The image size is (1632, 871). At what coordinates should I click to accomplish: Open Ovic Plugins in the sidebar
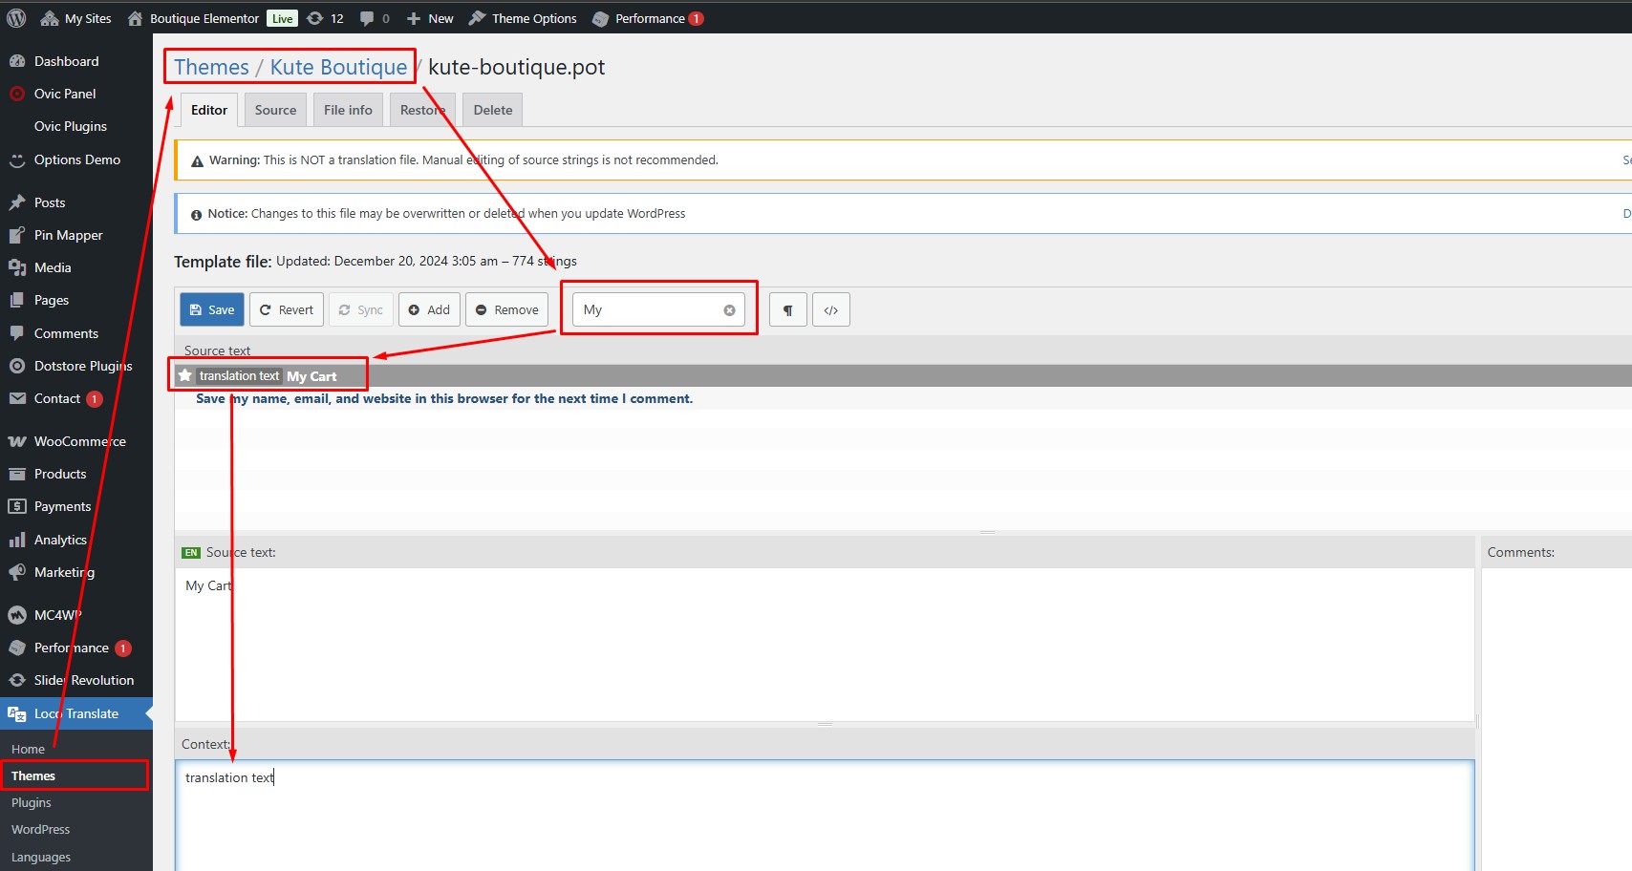[71, 126]
